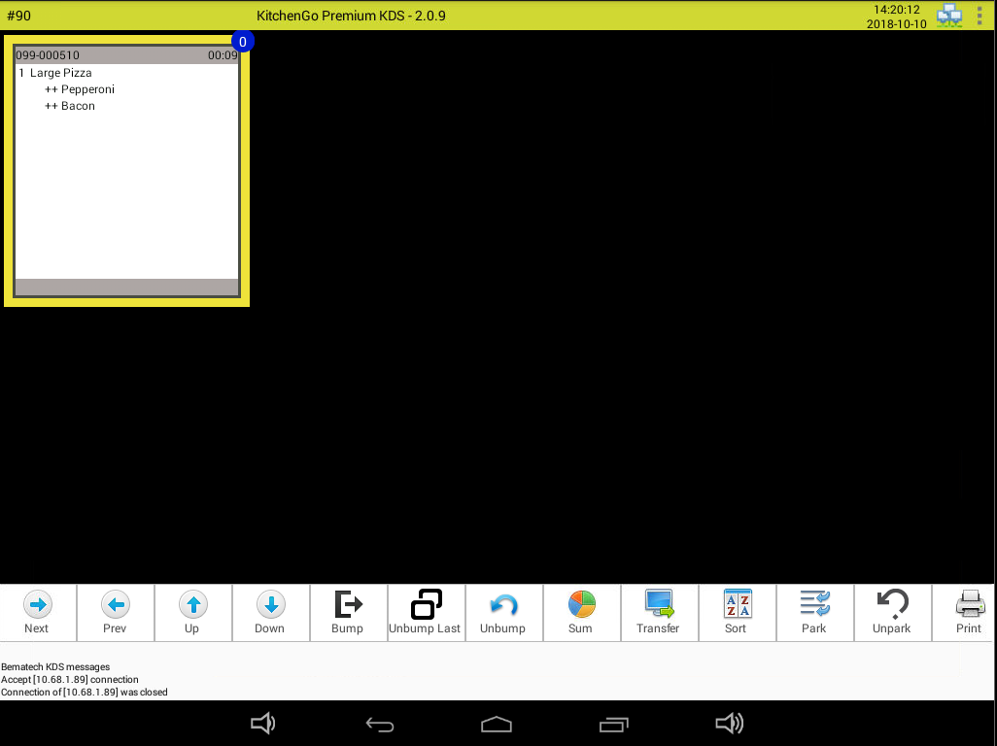Tap the blue order count badge
The height and width of the screenshot is (746, 997).
242,42
